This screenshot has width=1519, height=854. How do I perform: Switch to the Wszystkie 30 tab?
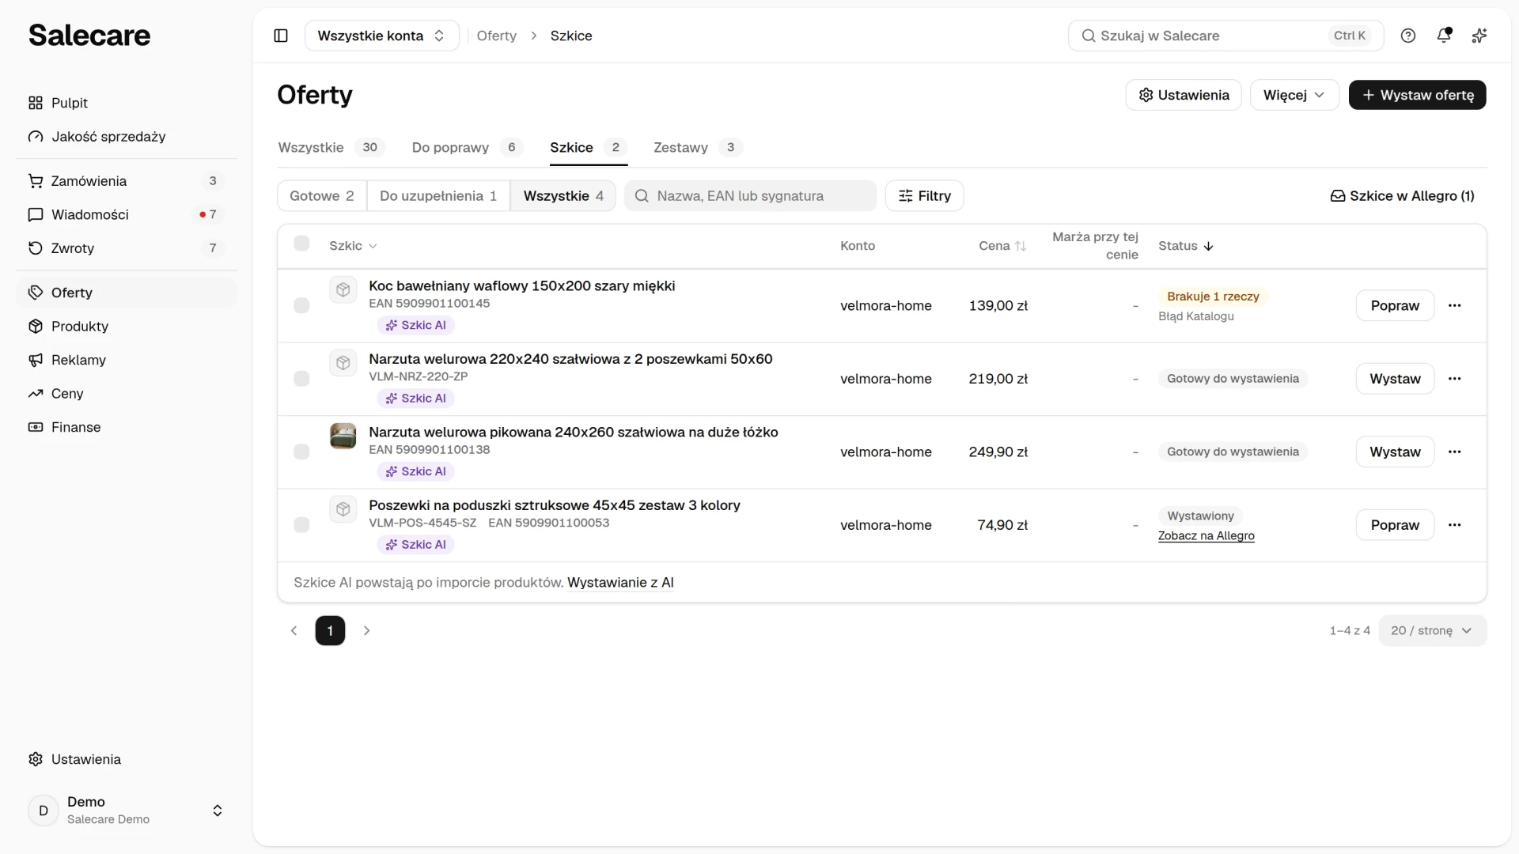[331, 148]
